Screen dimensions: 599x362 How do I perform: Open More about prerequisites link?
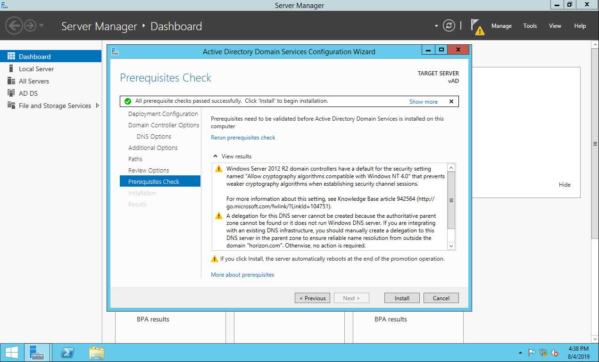point(242,275)
